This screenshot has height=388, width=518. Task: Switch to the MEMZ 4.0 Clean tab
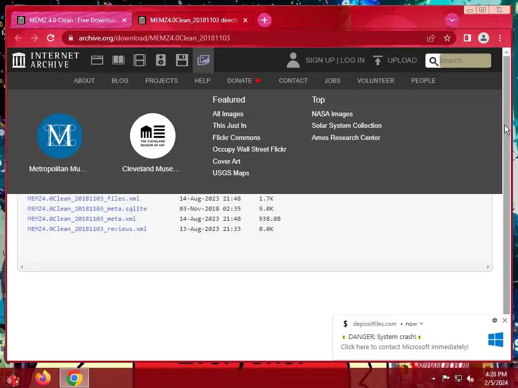[71, 20]
